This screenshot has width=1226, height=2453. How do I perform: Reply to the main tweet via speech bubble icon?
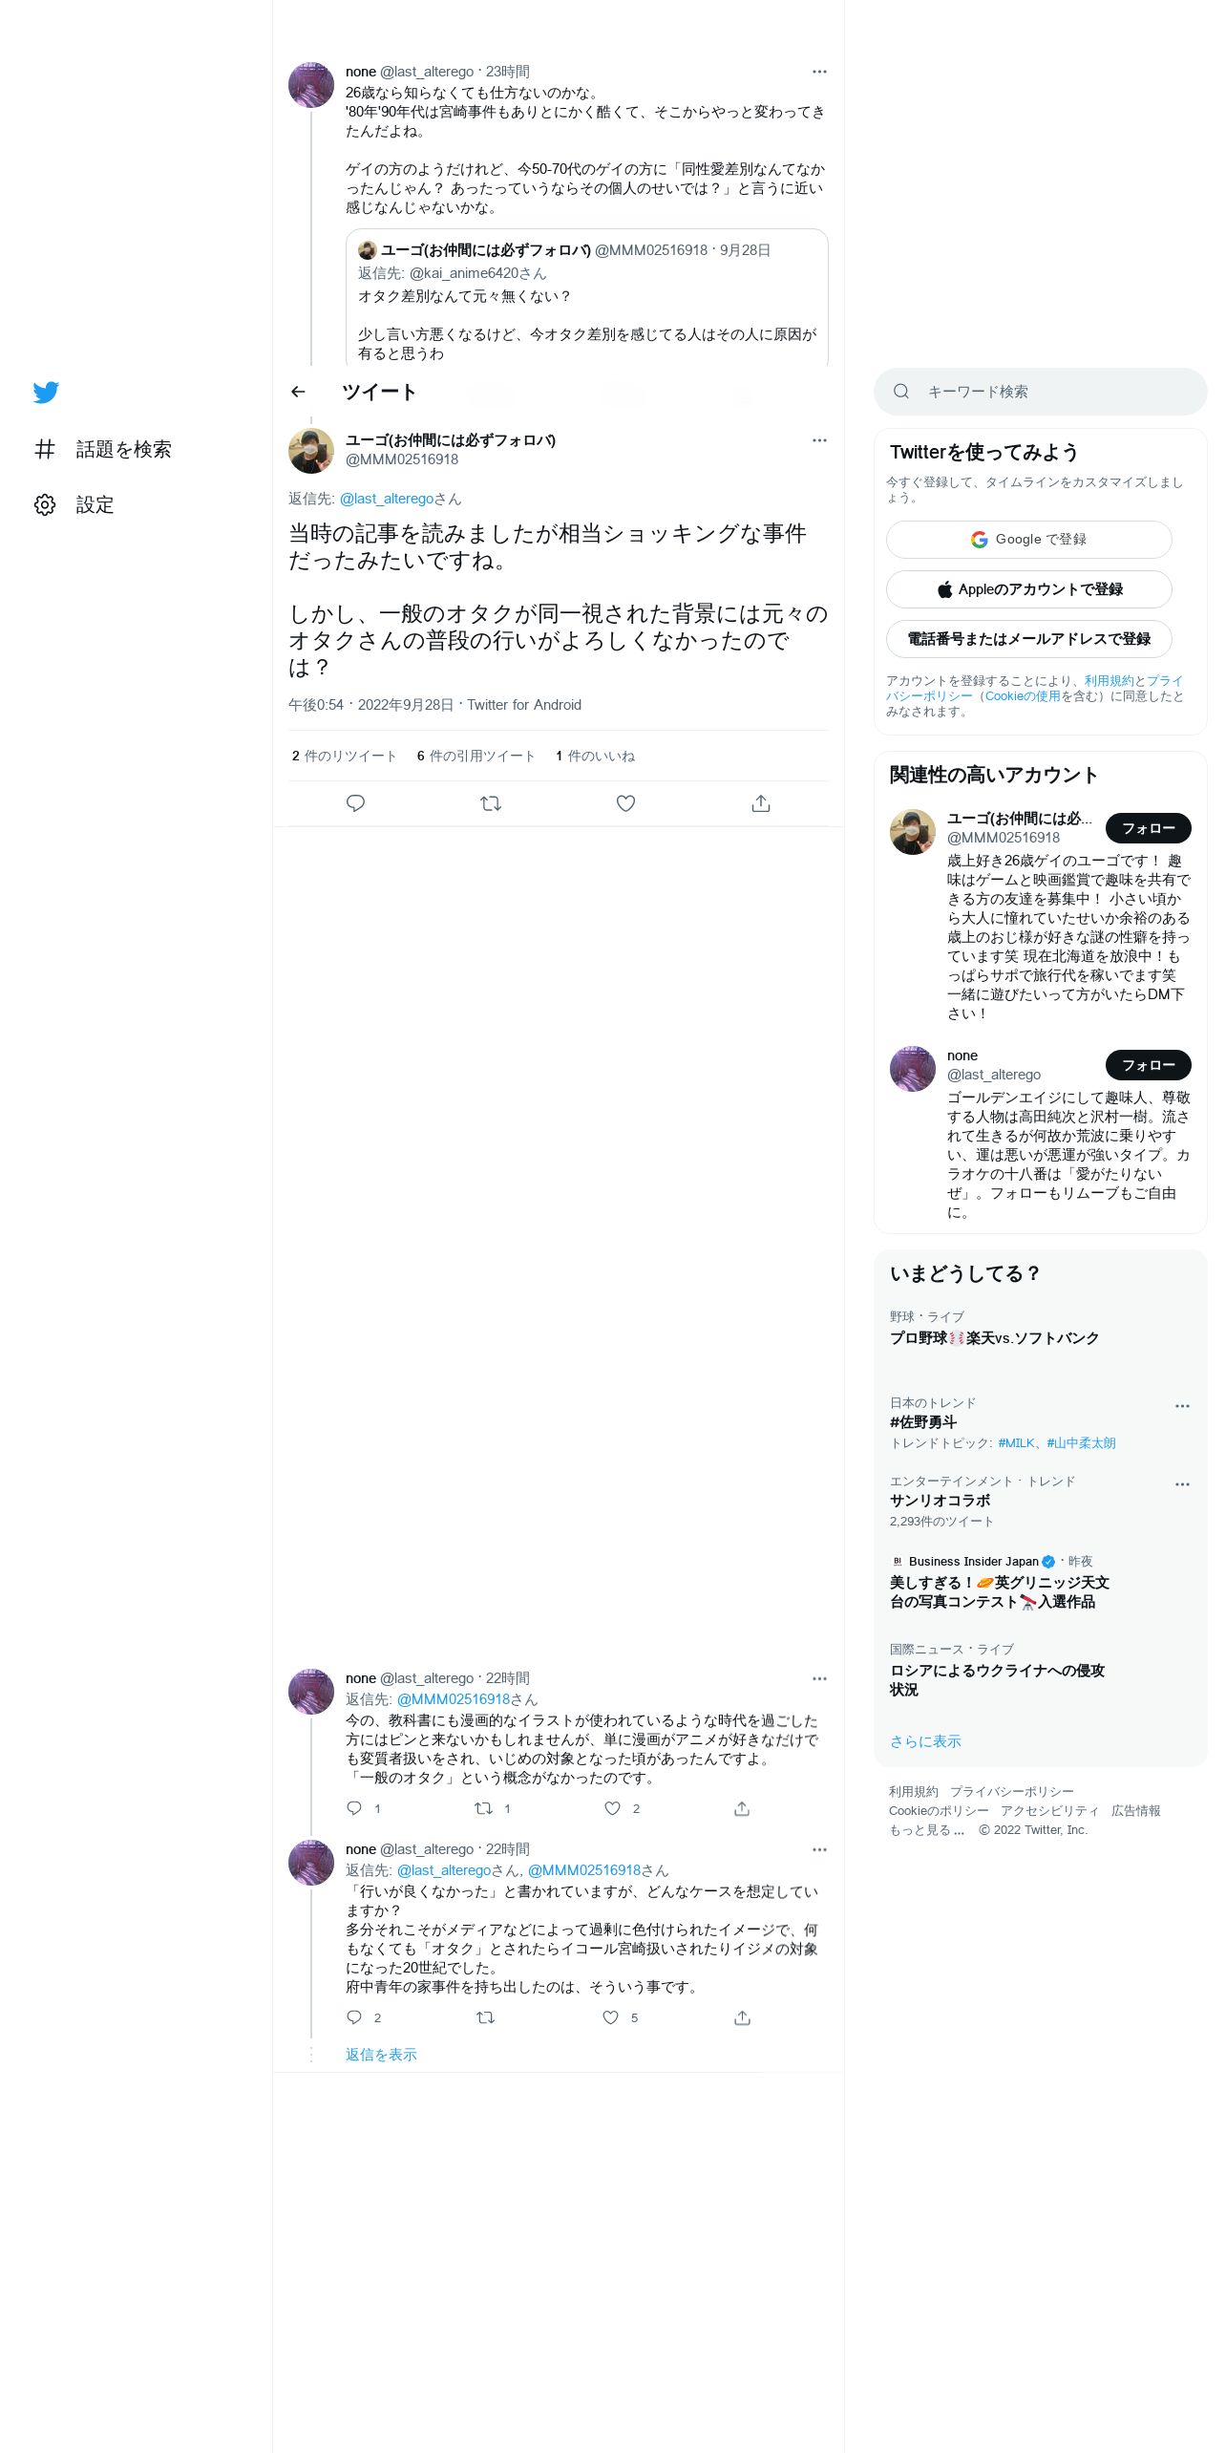[355, 803]
